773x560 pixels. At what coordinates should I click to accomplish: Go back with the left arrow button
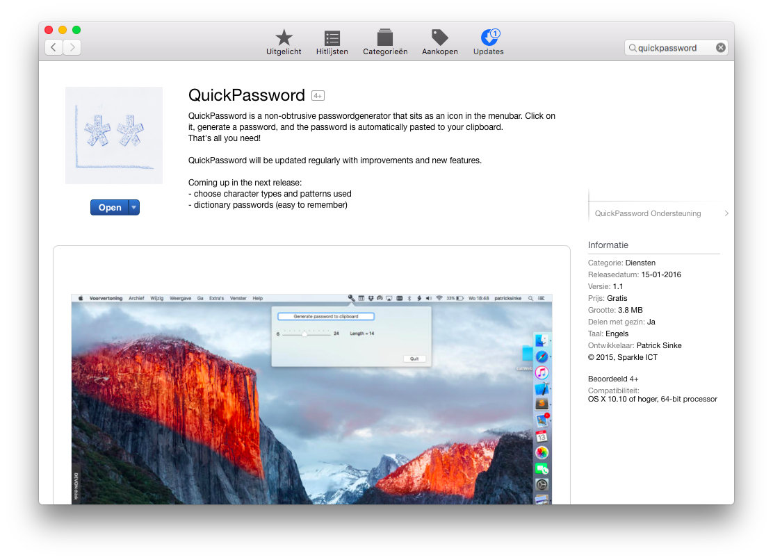[x=54, y=47]
